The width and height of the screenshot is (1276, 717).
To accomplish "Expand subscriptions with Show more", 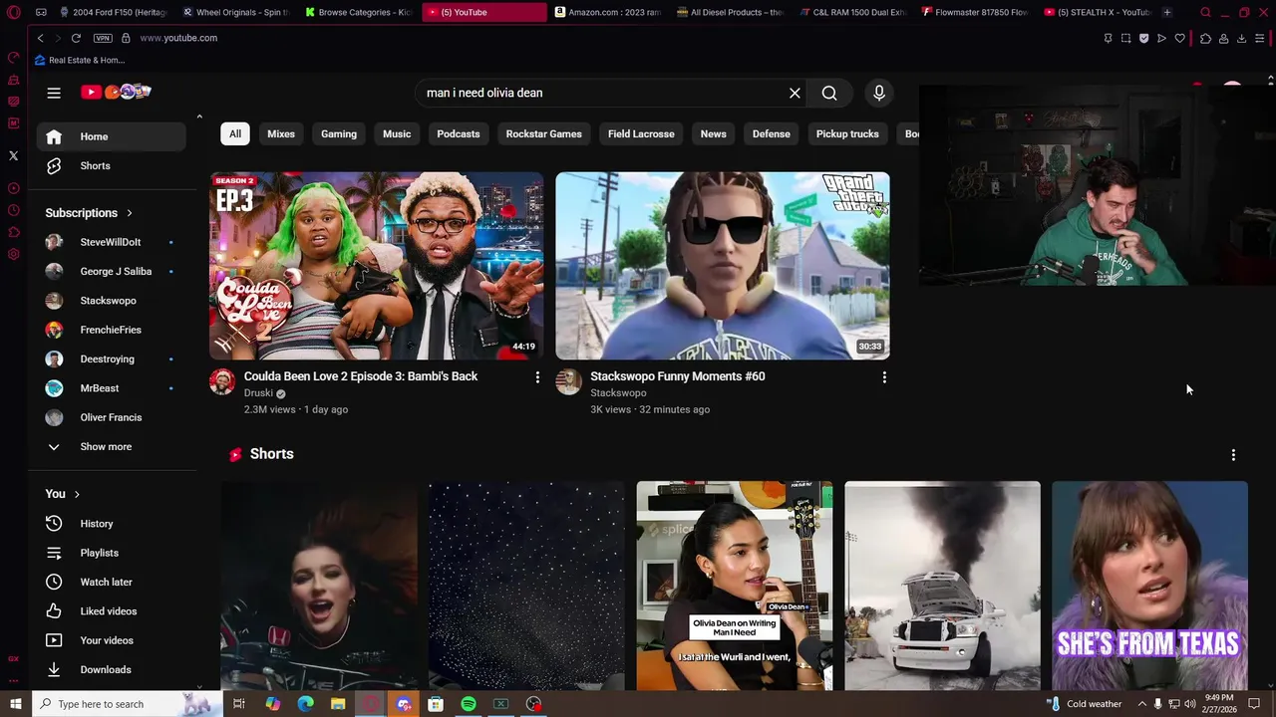I will pyautogui.click(x=112, y=446).
